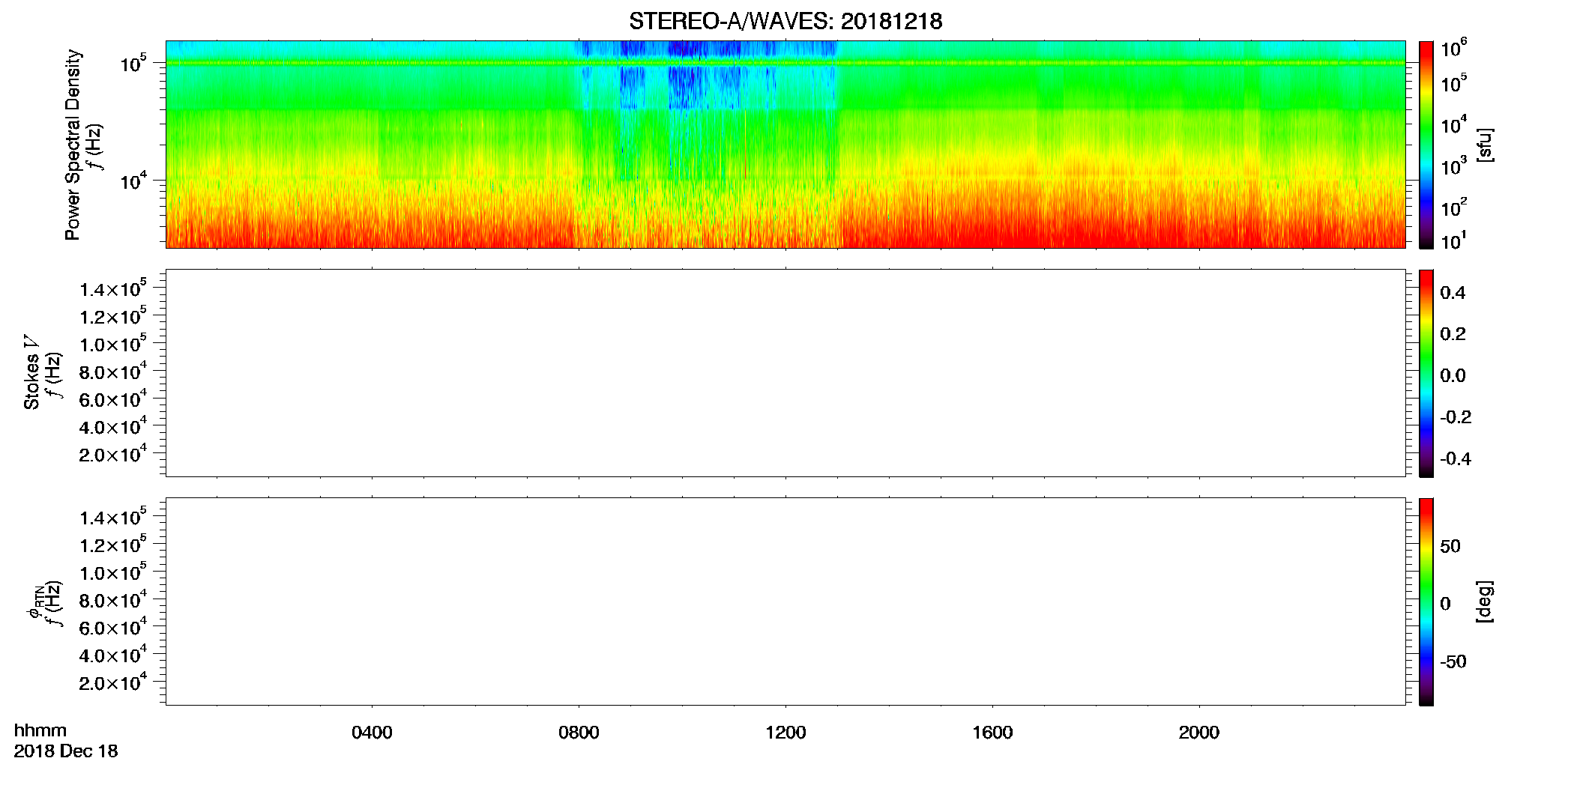Click the hhmm axis caption

point(40,730)
